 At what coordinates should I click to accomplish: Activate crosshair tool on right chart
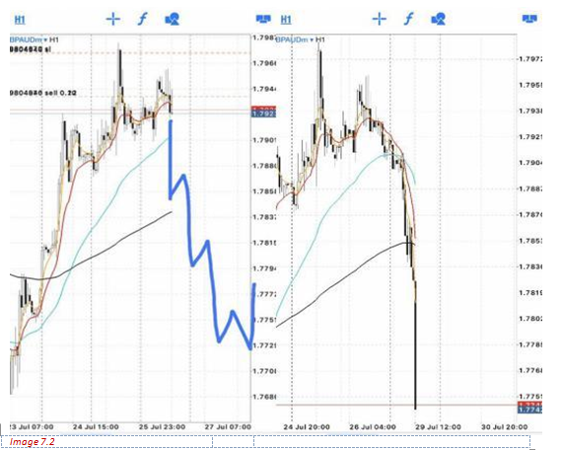click(x=380, y=19)
